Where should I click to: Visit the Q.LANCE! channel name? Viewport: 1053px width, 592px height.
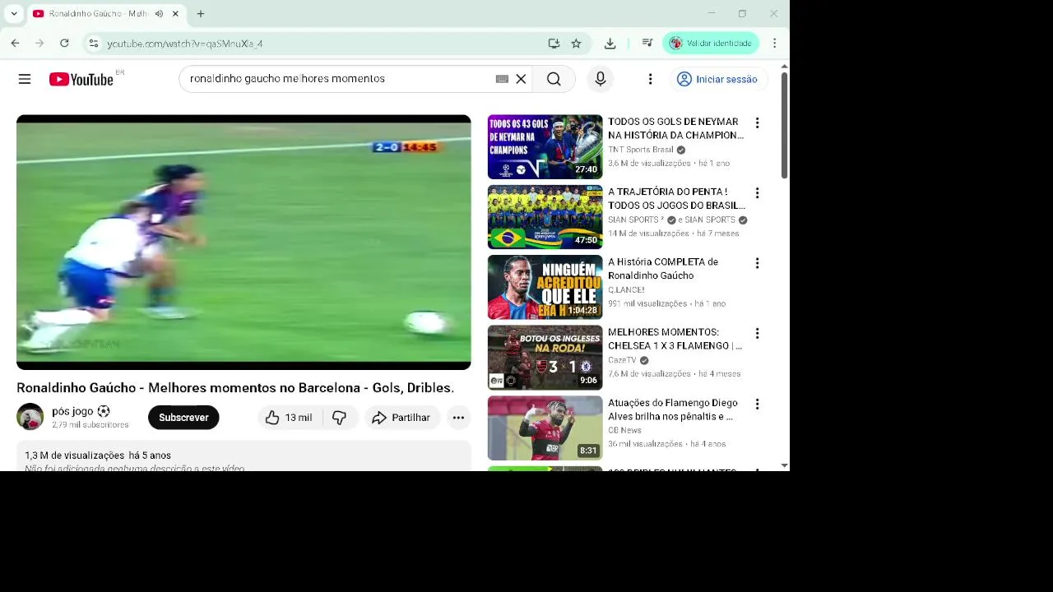click(x=626, y=290)
